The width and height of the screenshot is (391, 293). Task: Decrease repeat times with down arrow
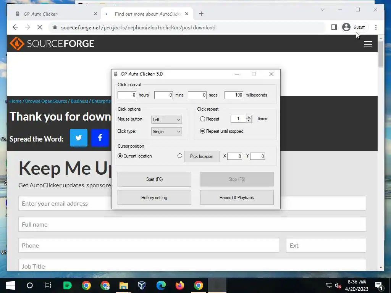(249, 121)
